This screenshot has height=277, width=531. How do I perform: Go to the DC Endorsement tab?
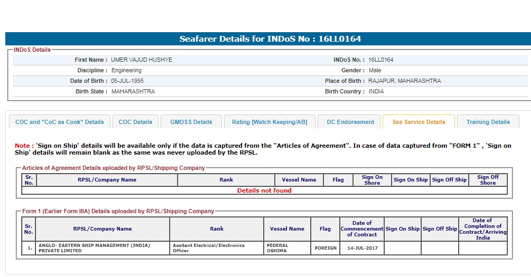click(350, 122)
